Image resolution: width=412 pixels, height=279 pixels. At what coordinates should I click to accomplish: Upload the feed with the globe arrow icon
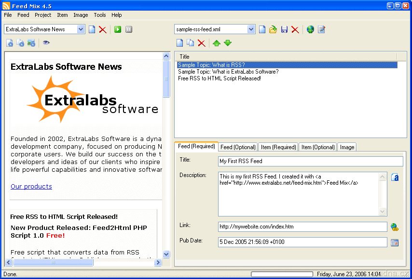tap(310, 29)
